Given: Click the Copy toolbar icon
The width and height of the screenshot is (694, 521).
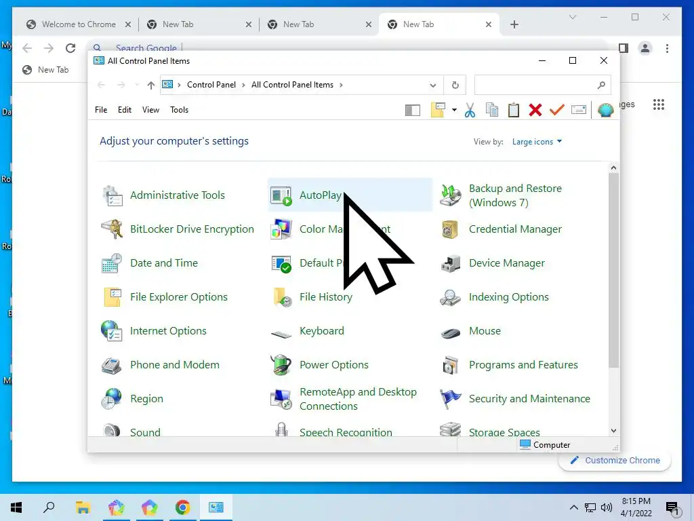Looking at the screenshot, I should point(492,110).
